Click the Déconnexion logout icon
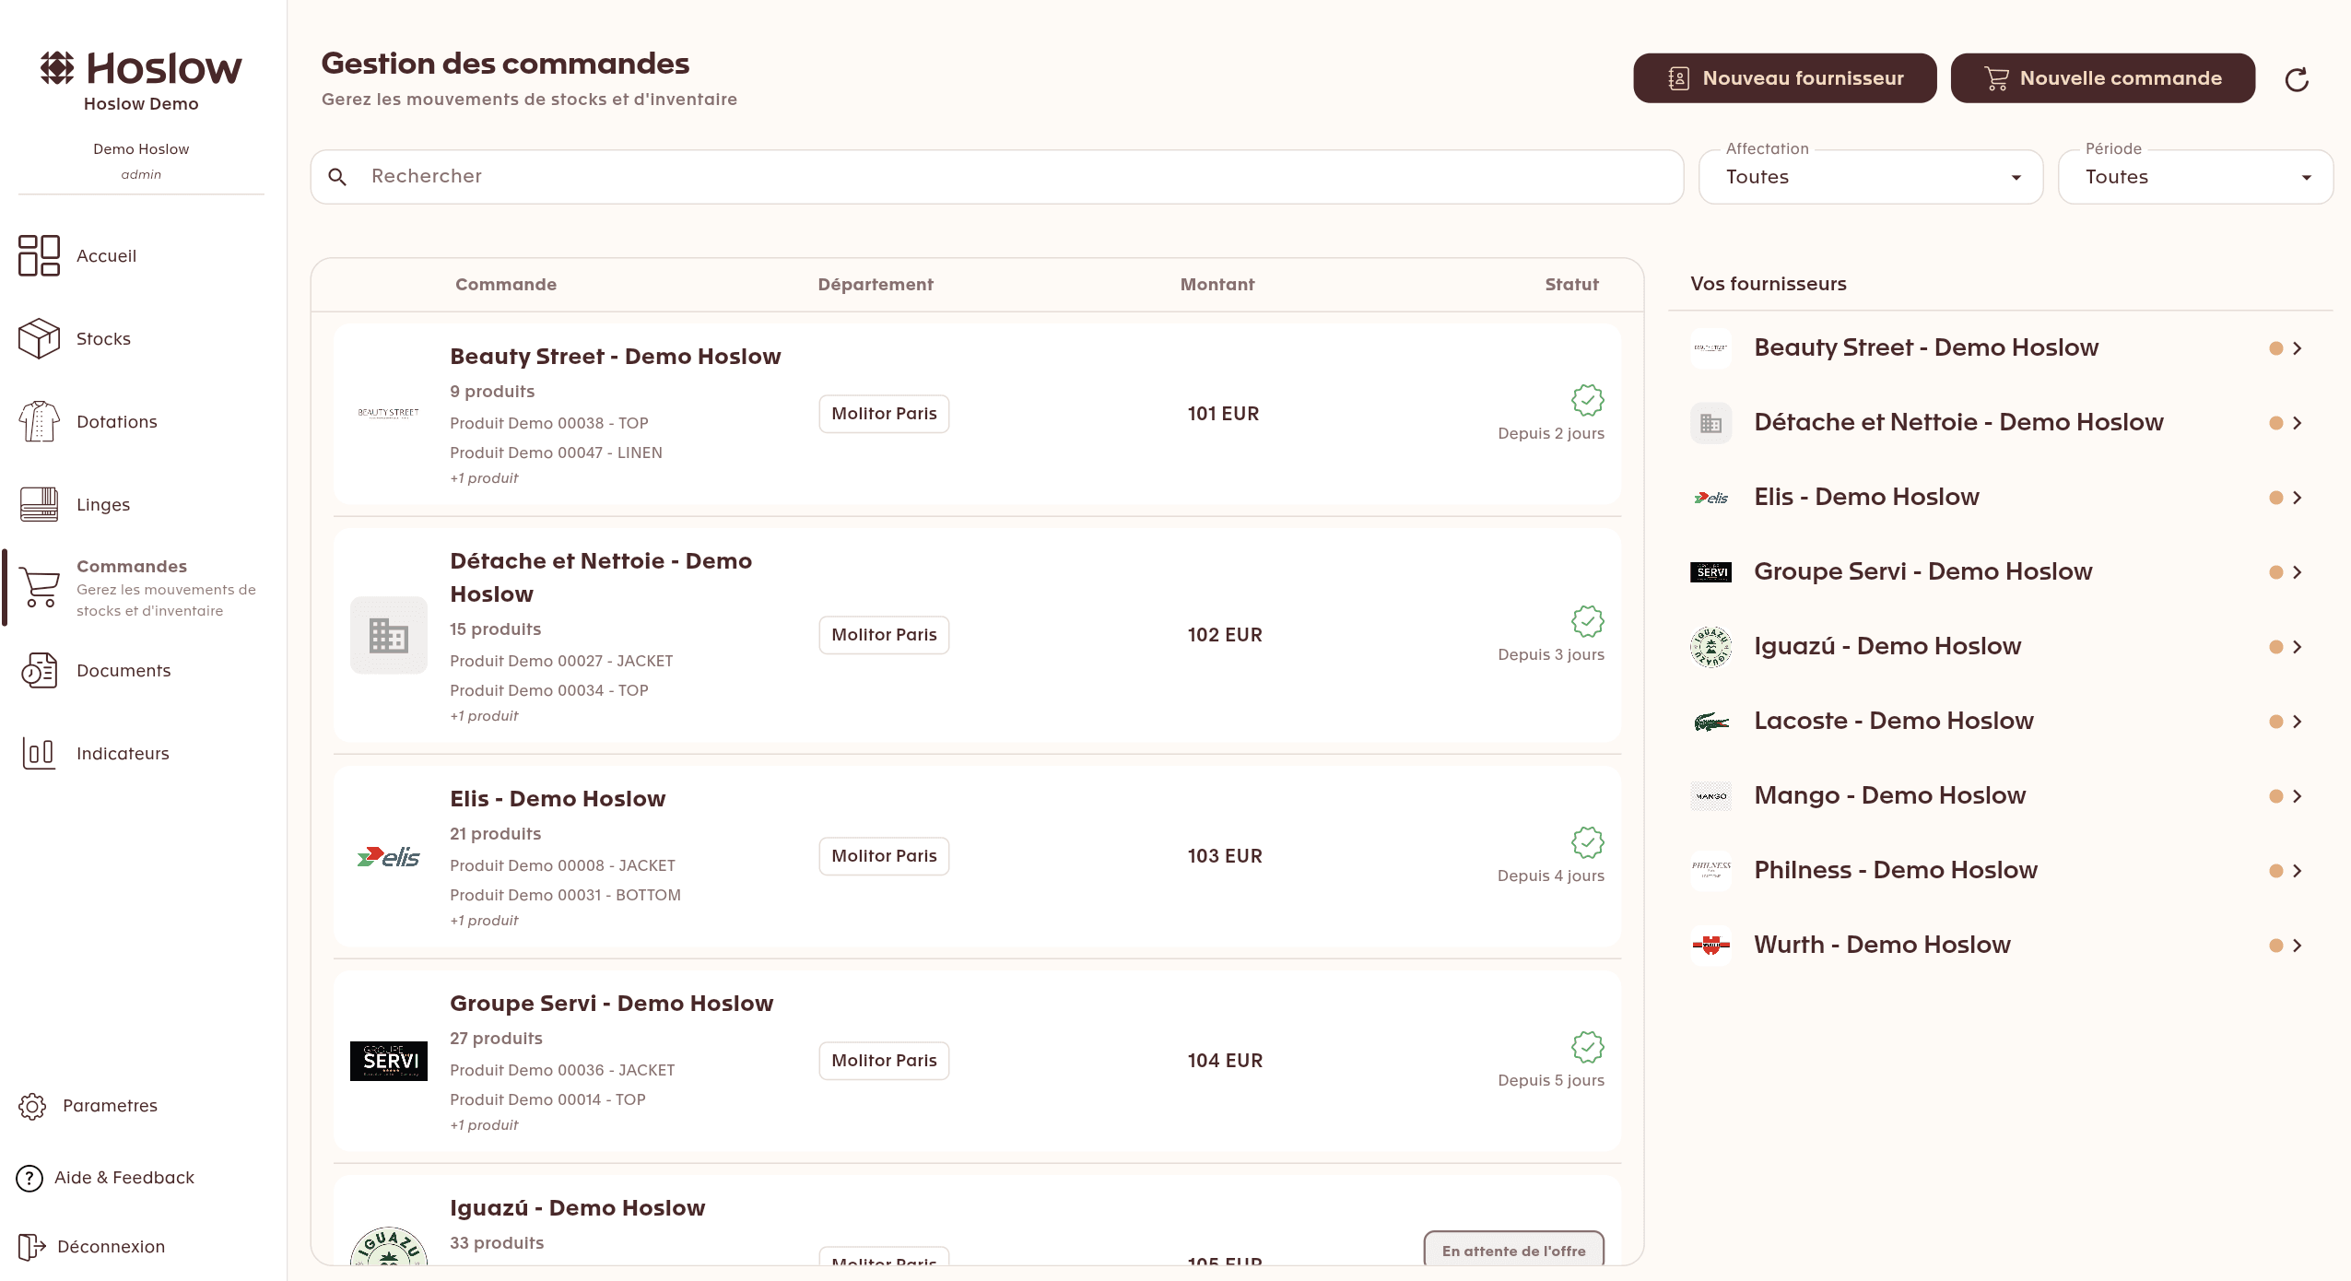 click(x=31, y=1247)
